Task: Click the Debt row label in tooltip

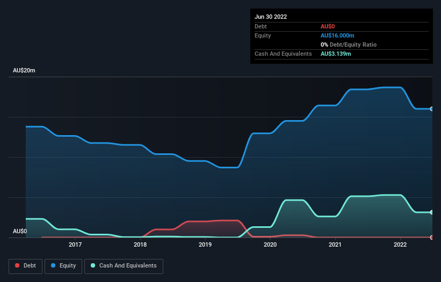Action: (261, 26)
